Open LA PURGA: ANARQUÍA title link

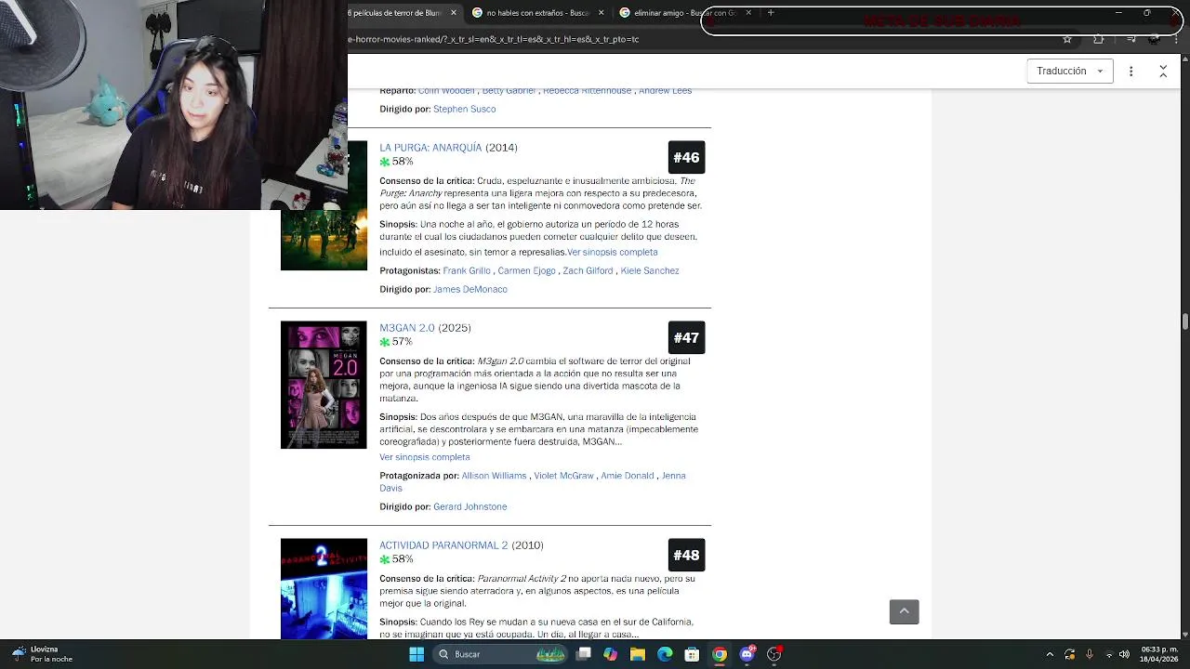pyautogui.click(x=430, y=148)
